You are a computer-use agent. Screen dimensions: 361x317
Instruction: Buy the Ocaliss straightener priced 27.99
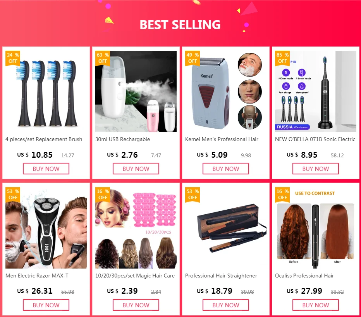pos(316,305)
